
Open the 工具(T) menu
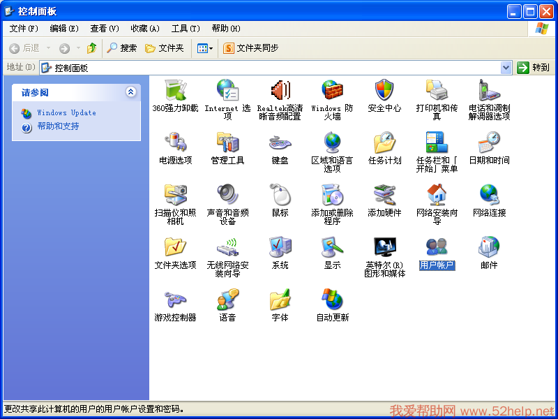coord(185,29)
